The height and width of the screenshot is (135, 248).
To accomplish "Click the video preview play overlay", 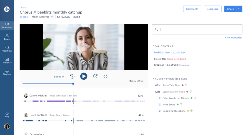I will [x=86, y=47].
